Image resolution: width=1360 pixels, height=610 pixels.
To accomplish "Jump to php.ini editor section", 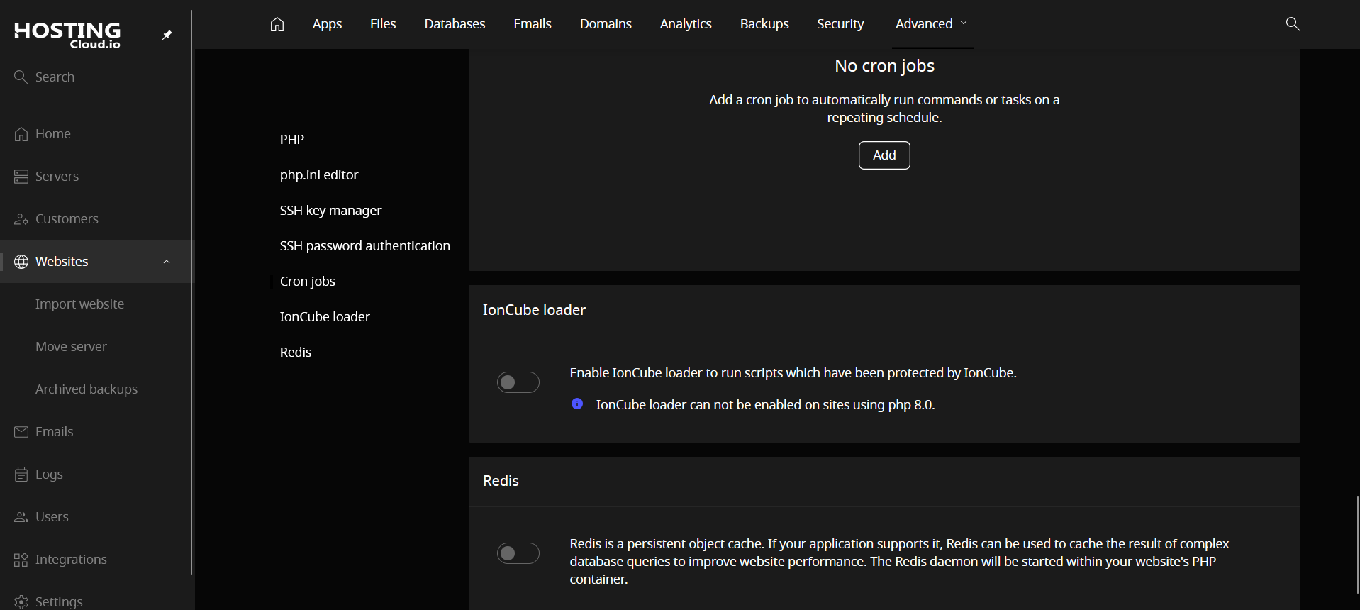I will coord(319,175).
